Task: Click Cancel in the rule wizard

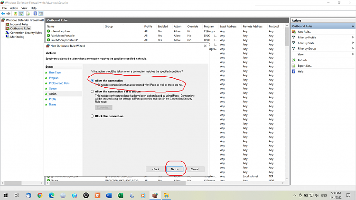Action: coord(194,169)
